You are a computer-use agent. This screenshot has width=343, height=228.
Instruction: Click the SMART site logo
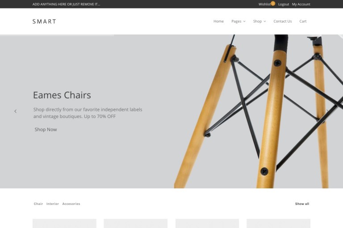pyautogui.click(x=44, y=21)
